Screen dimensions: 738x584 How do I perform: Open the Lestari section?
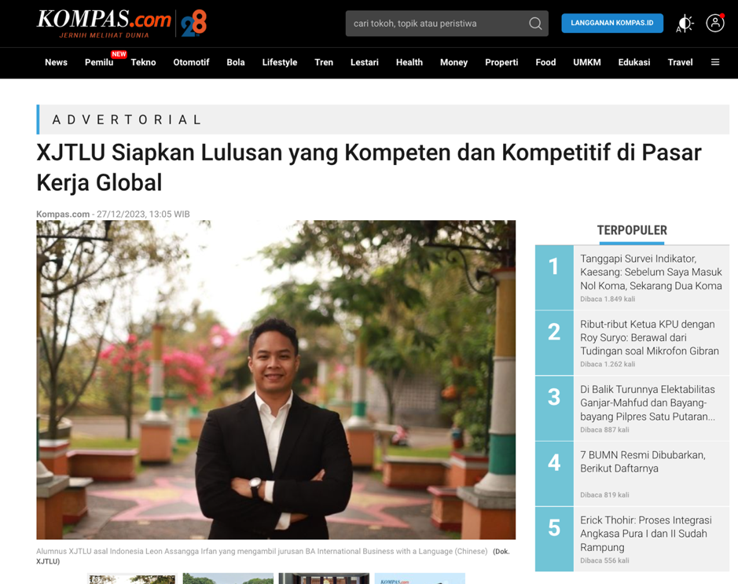pos(365,62)
